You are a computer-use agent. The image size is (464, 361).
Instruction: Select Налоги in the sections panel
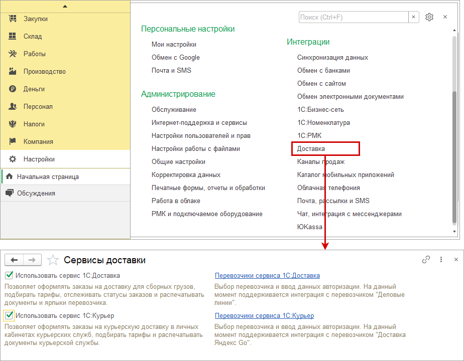(34, 124)
